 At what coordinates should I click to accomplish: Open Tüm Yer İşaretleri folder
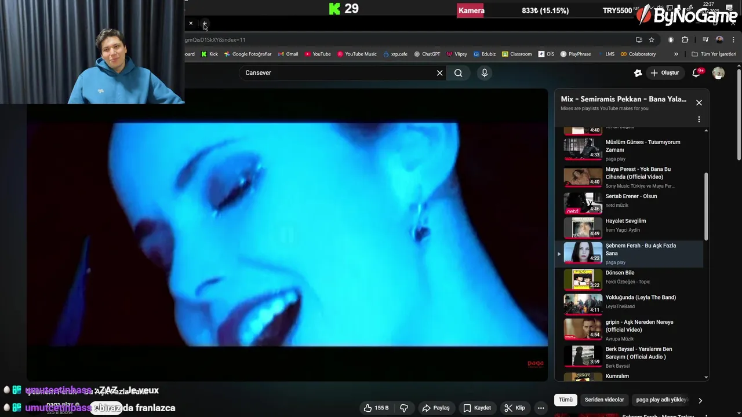click(714, 54)
